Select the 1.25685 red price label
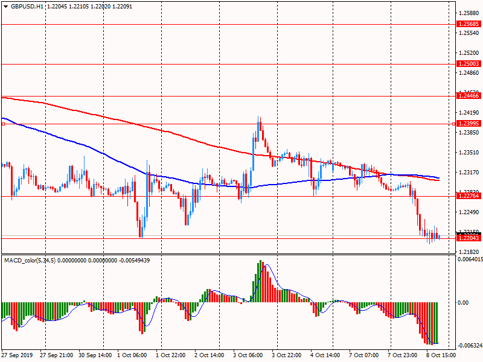This screenshot has width=483, height=362. (x=469, y=24)
